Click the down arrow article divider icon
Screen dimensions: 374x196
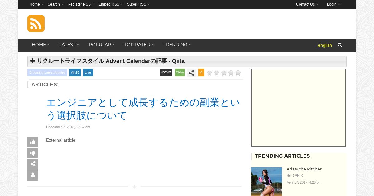tap(134, 187)
